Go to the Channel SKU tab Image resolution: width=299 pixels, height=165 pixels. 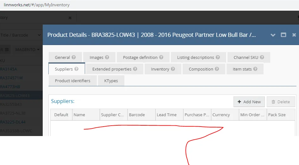point(249,57)
